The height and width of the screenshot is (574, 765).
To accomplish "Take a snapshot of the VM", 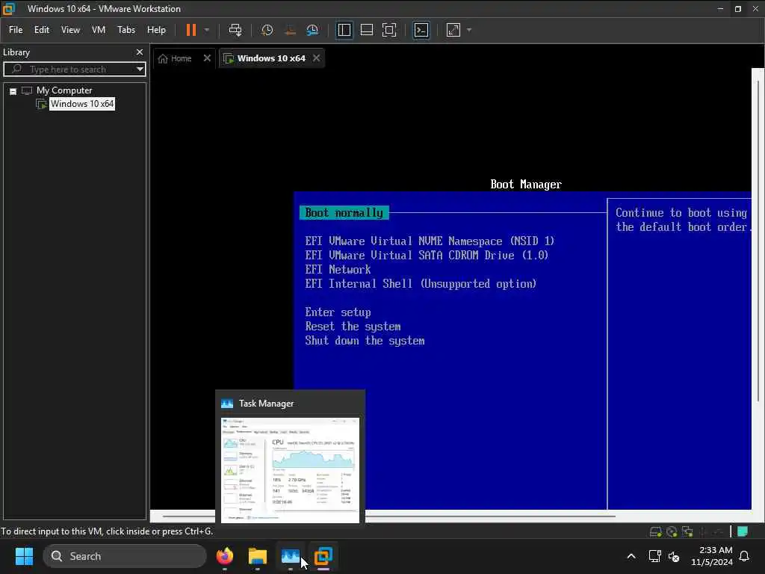I will point(267,30).
